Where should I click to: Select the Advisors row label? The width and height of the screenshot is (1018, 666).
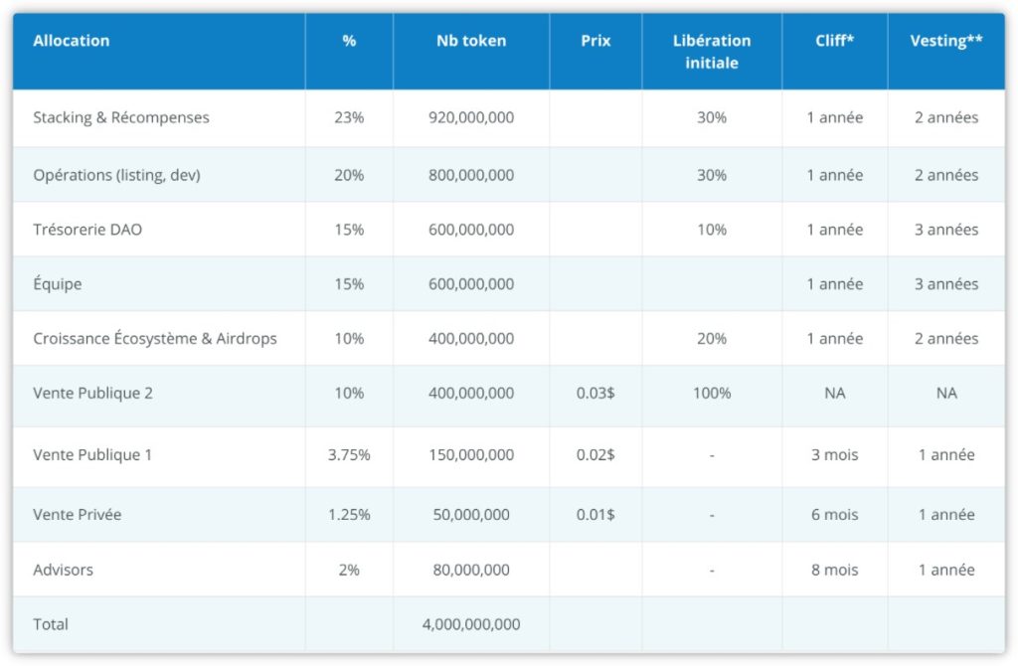click(63, 570)
